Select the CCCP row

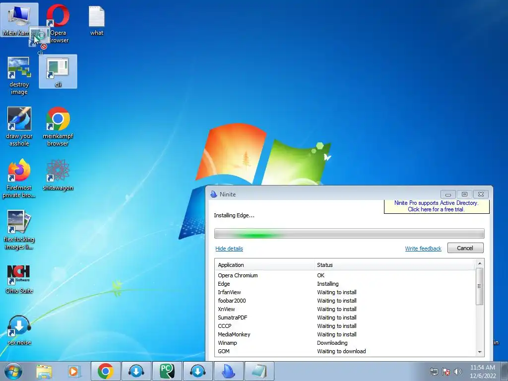[x=345, y=326]
